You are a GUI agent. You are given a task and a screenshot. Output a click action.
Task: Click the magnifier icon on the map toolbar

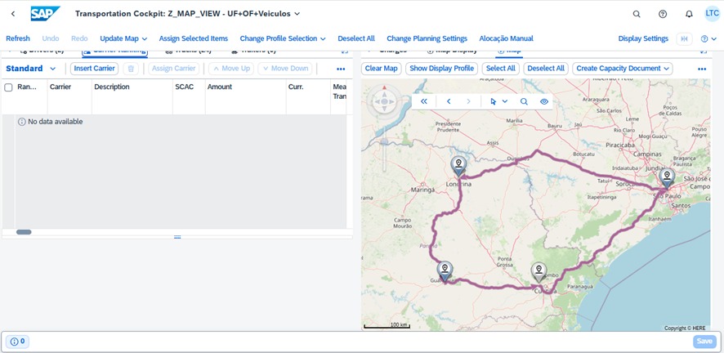point(524,101)
